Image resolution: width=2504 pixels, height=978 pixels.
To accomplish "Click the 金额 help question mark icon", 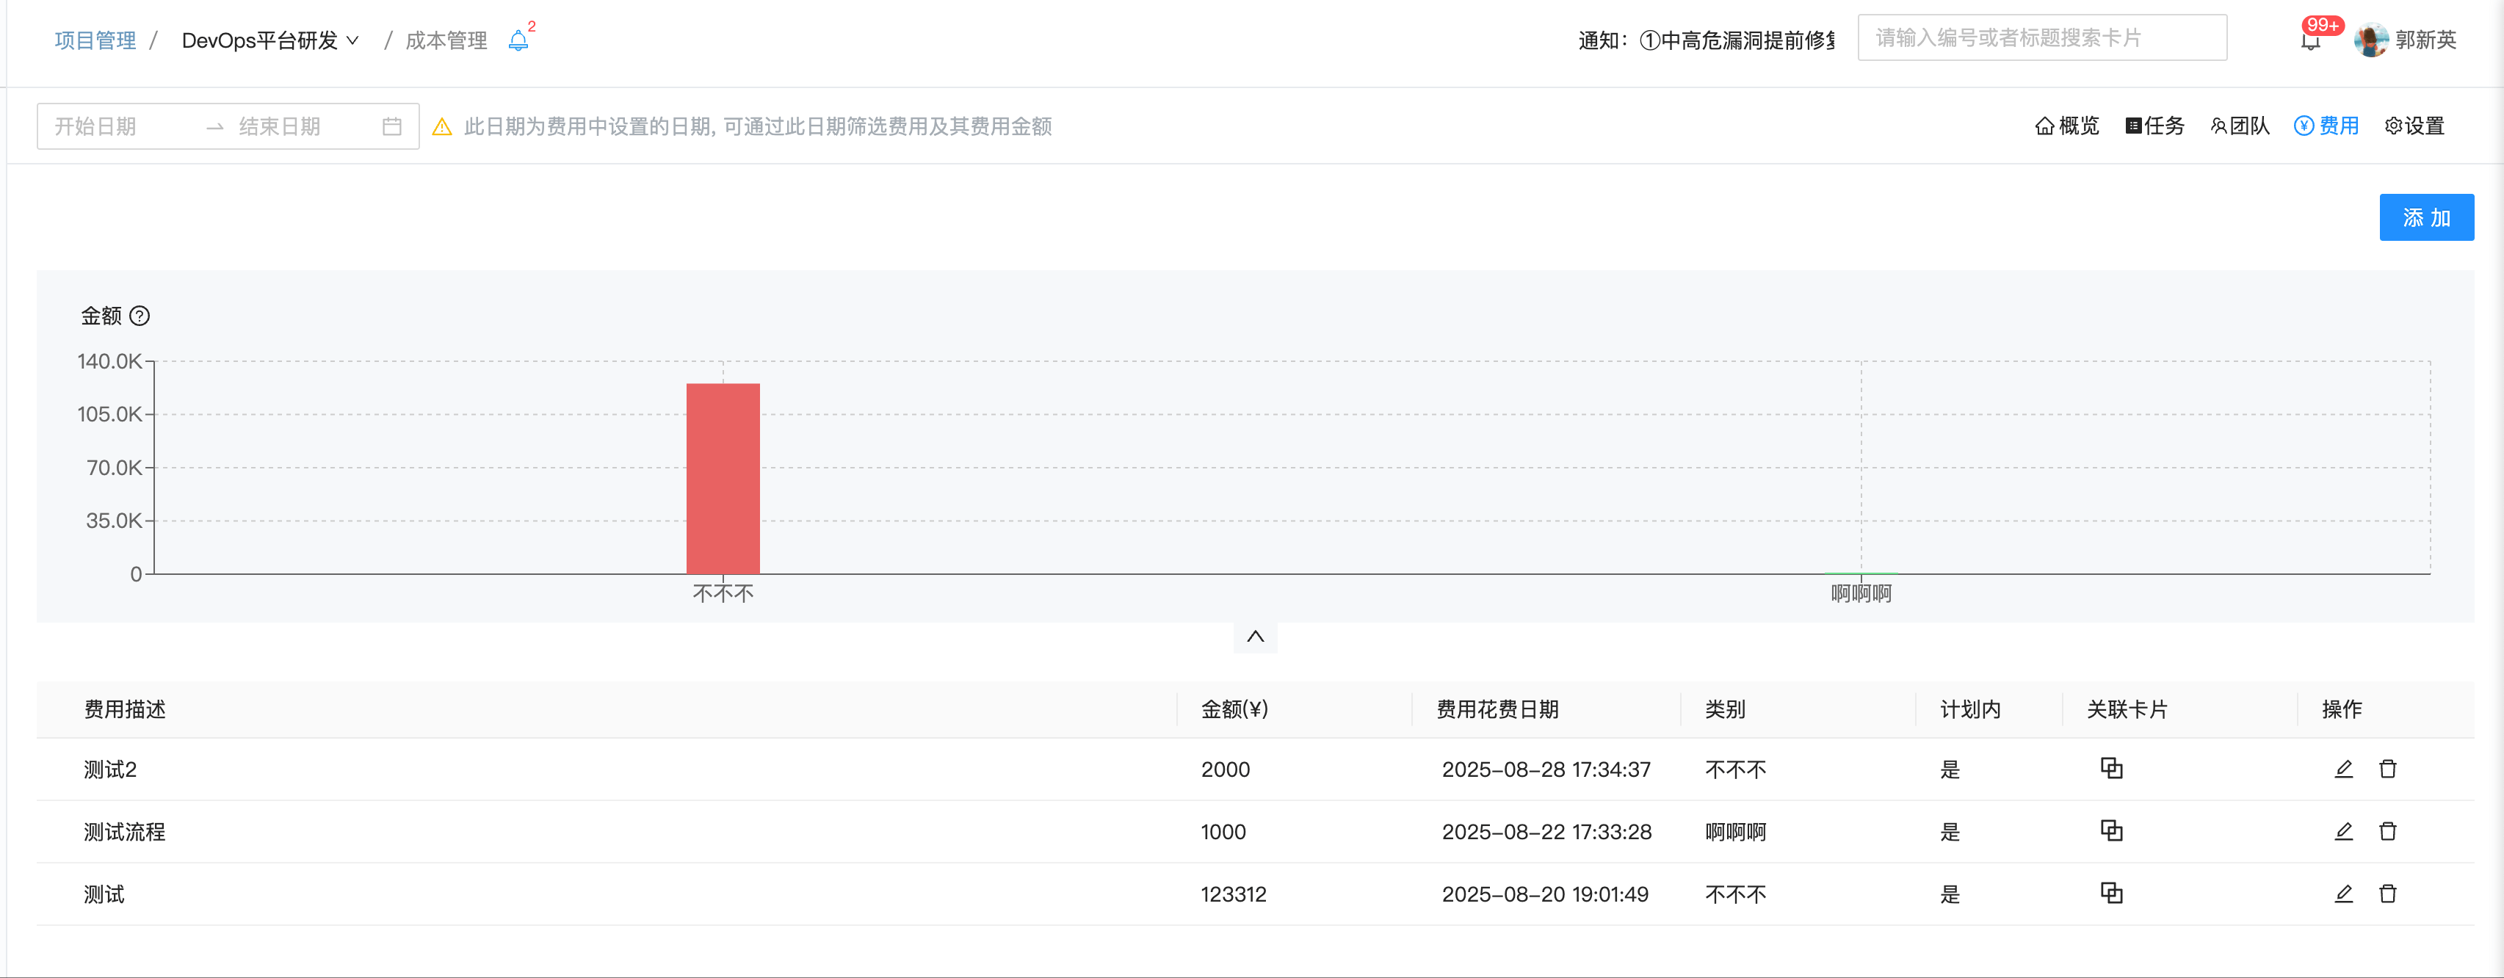I will coord(140,316).
